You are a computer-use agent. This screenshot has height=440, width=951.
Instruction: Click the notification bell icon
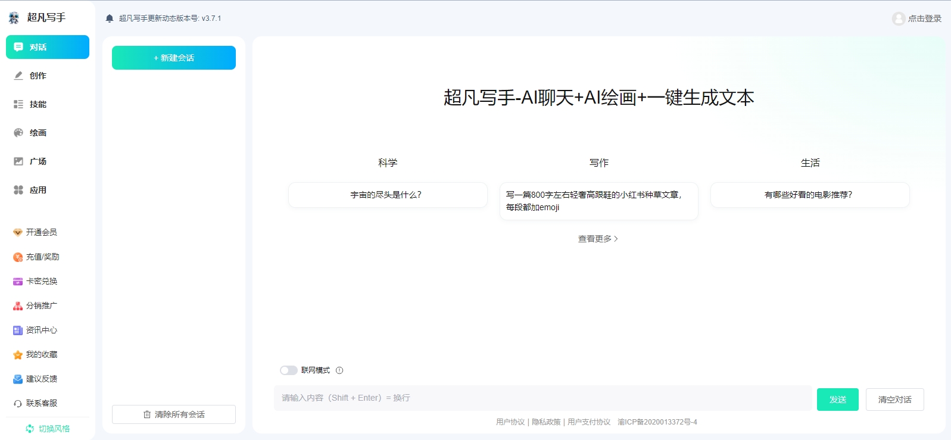(x=110, y=18)
